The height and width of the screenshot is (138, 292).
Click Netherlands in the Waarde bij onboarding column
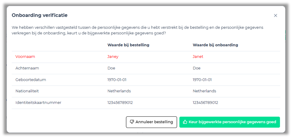pyautogui.click(x=204, y=91)
